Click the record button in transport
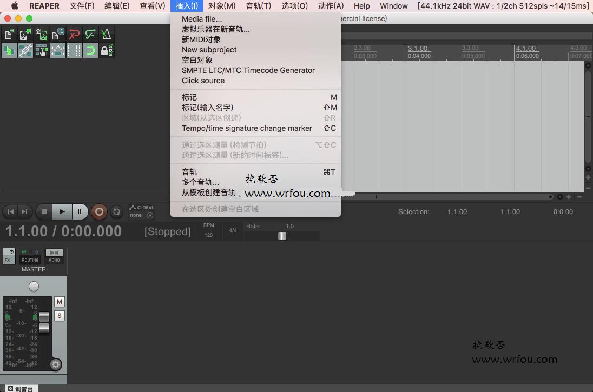Viewport: 593px width, 392px height. (x=99, y=212)
